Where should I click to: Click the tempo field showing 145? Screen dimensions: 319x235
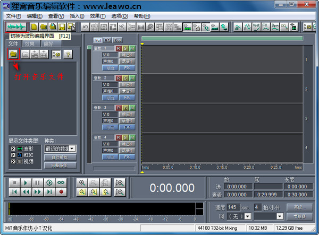[x=233, y=207]
